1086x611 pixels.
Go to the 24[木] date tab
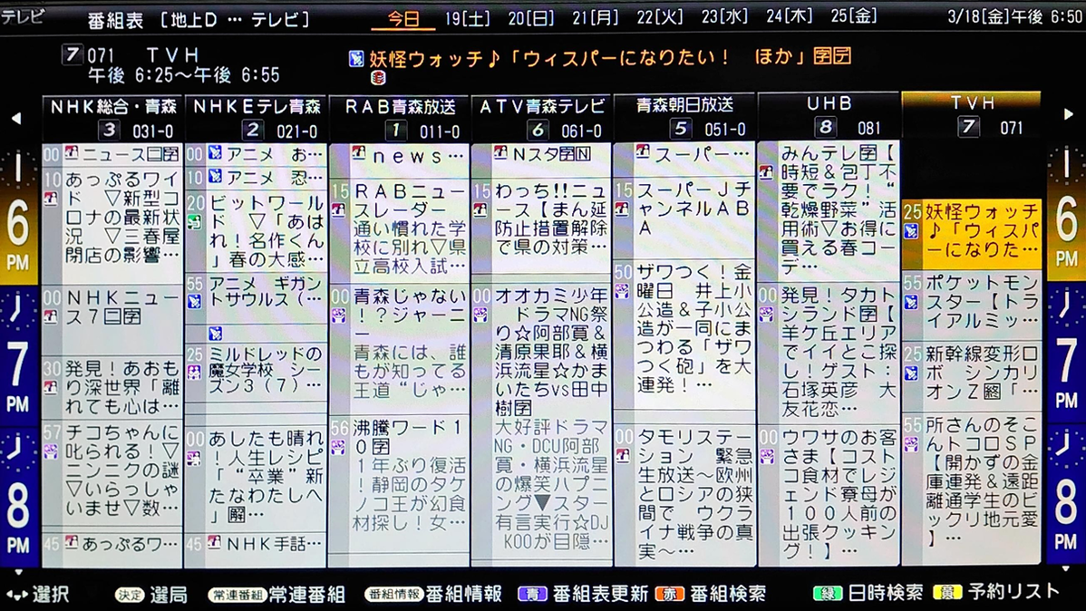click(x=790, y=16)
